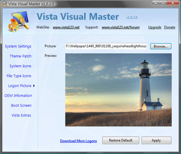Click the Vista Visual Master palette logo
181x154 pixels.
coord(18,21)
